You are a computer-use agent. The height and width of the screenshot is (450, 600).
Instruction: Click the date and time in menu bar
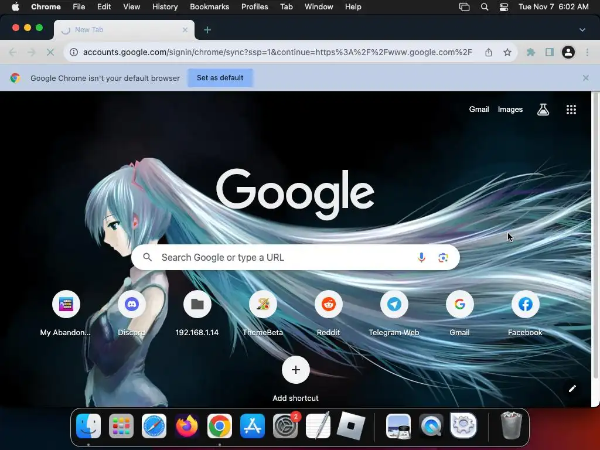click(553, 7)
